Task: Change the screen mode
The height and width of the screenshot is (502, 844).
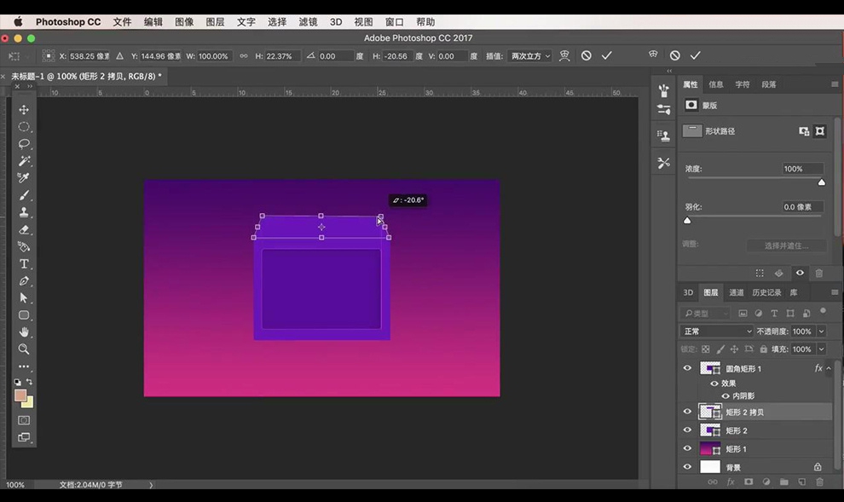Action: pyautogui.click(x=24, y=437)
